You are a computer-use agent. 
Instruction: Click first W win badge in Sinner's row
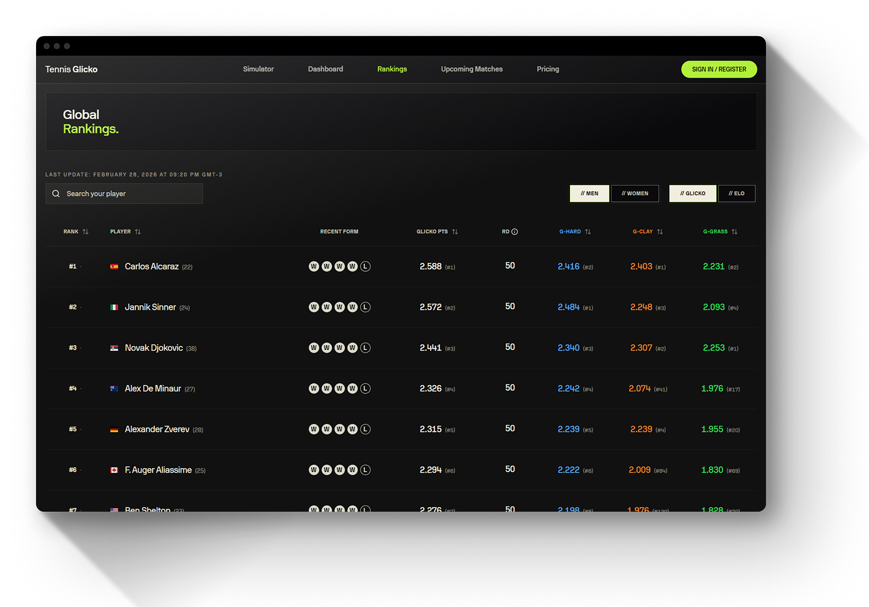pyautogui.click(x=314, y=307)
